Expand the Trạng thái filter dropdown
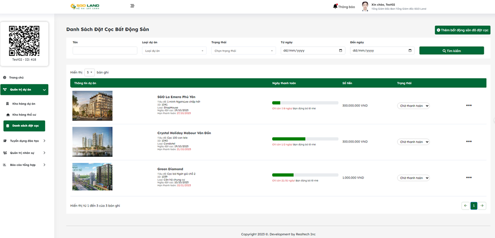495x238 pixels. [x=243, y=51]
